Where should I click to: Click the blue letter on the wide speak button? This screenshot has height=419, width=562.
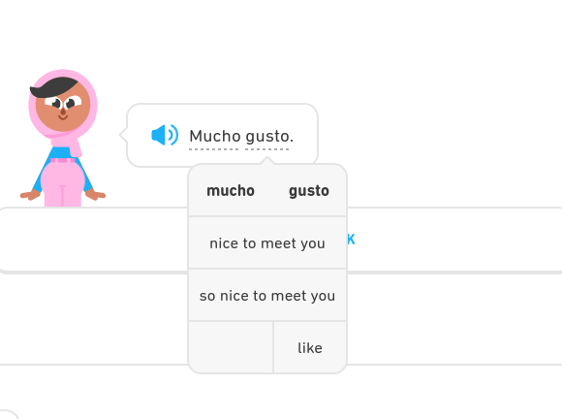click(x=351, y=239)
